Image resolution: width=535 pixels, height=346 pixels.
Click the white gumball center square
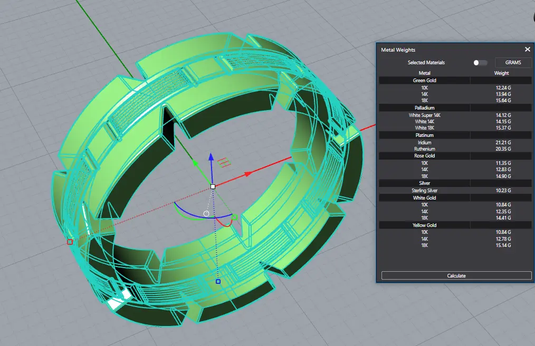(x=213, y=186)
